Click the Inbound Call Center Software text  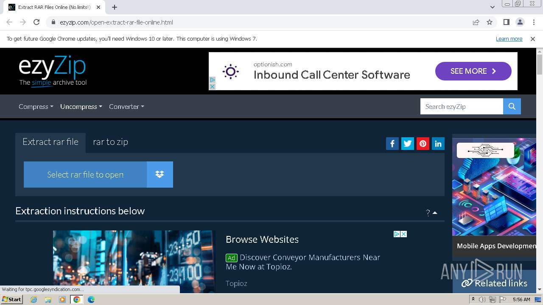point(332,75)
